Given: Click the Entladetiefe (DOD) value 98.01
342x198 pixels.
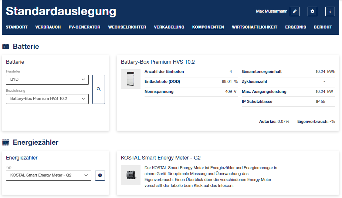Looking at the screenshot, I should [x=227, y=82].
